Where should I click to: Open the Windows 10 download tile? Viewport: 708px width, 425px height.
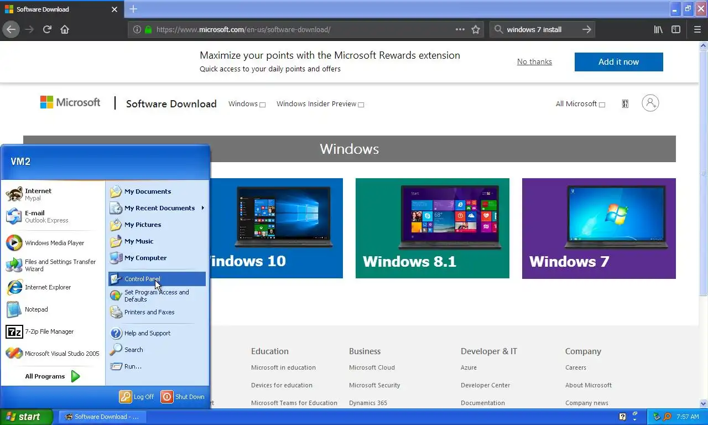pyautogui.click(x=277, y=228)
